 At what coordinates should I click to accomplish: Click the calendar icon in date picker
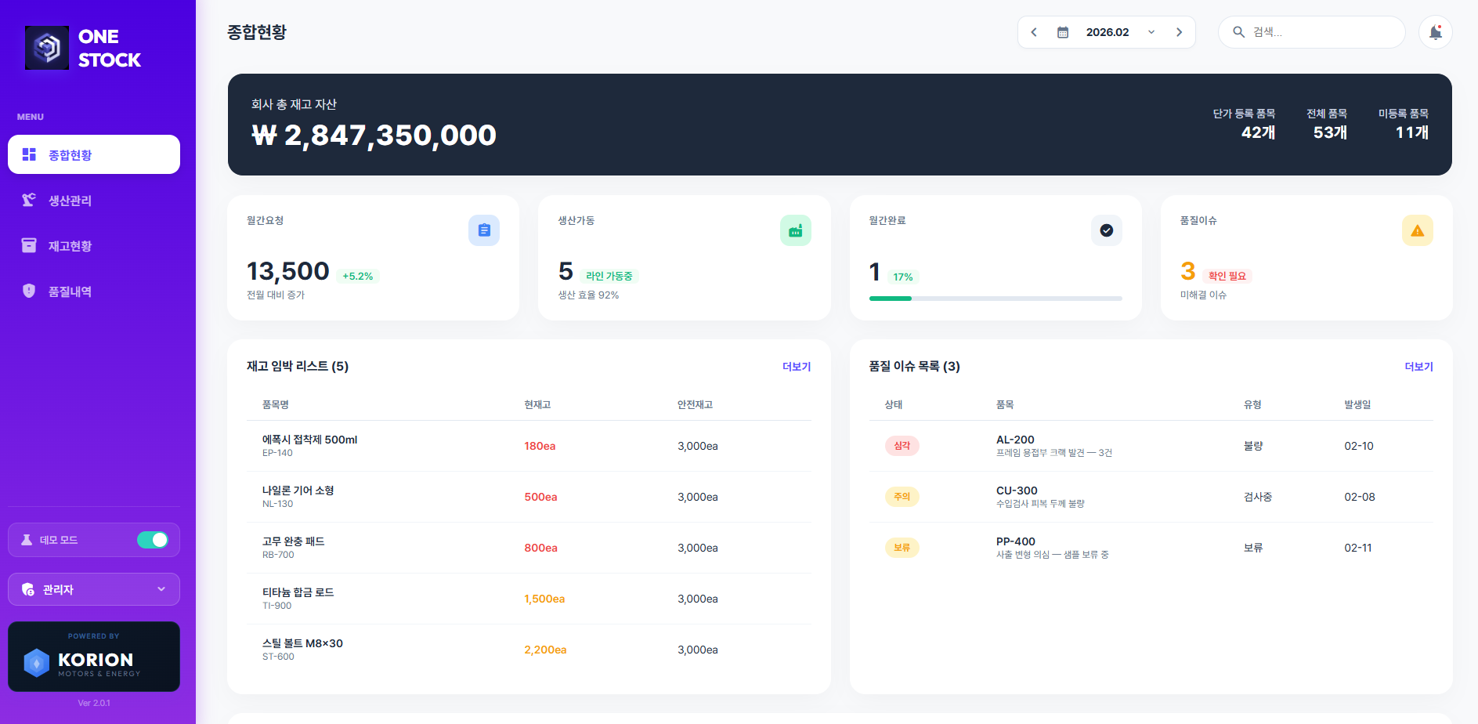[x=1063, y=32]
